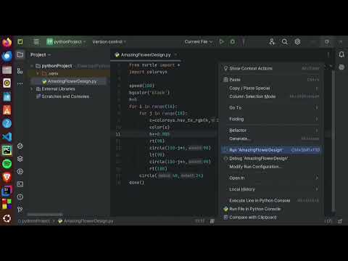This screenshot has height=261, width=348.
Task: Expand the External Libraries node arrow
Action: tap(32, 89)
